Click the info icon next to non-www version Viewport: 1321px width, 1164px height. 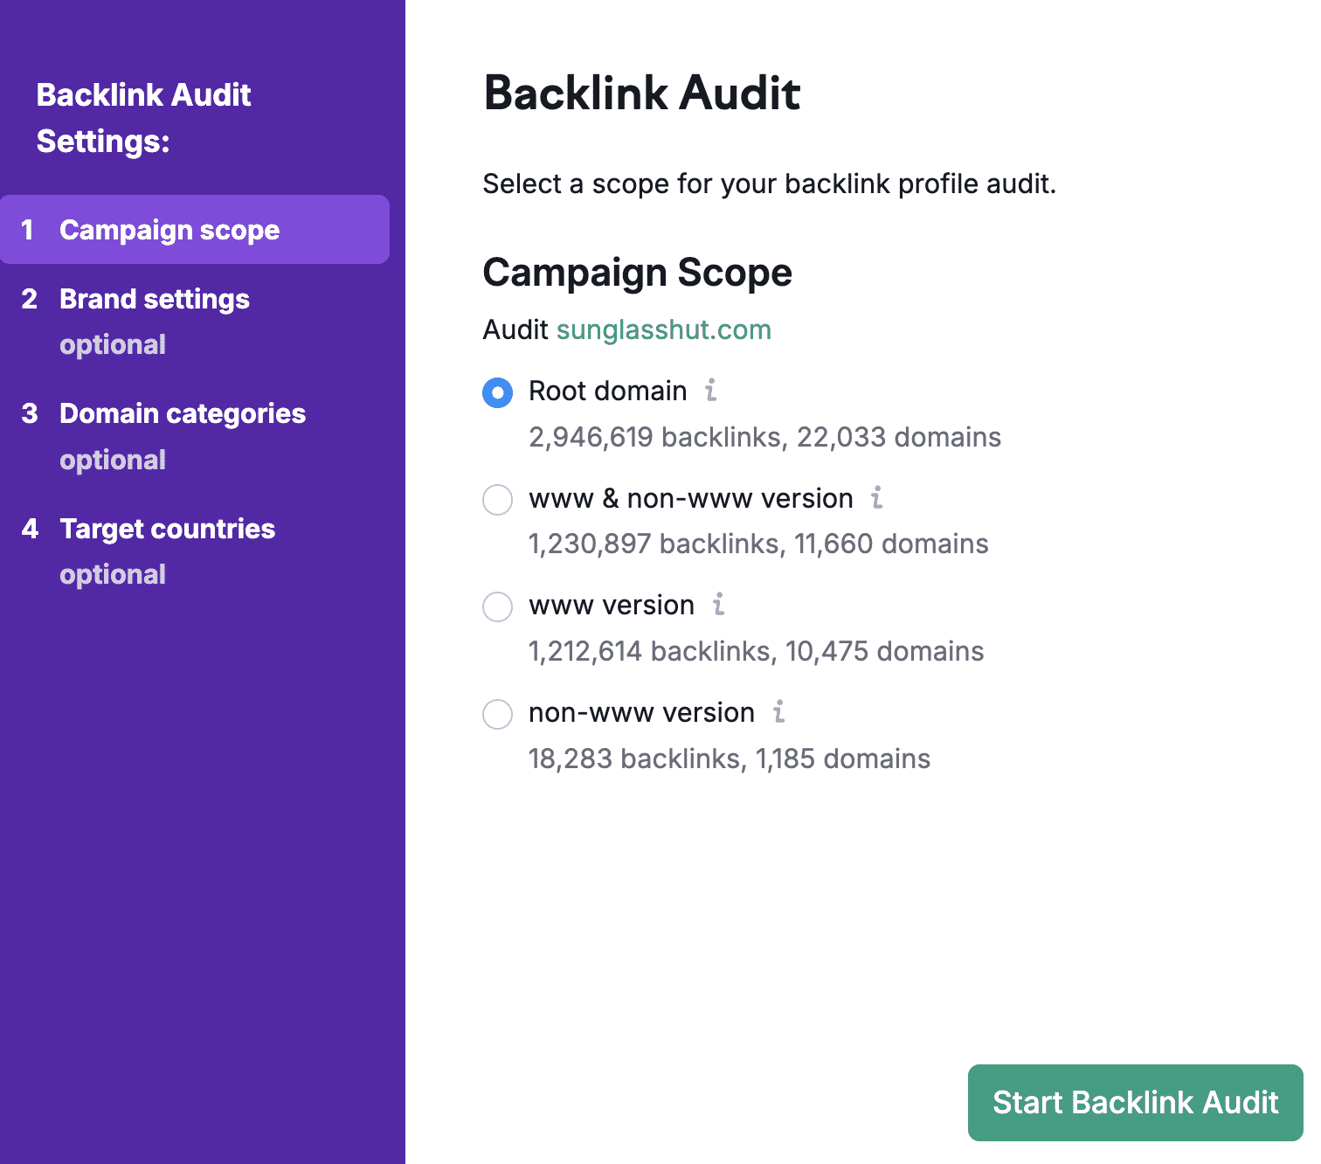click(778, 714)
